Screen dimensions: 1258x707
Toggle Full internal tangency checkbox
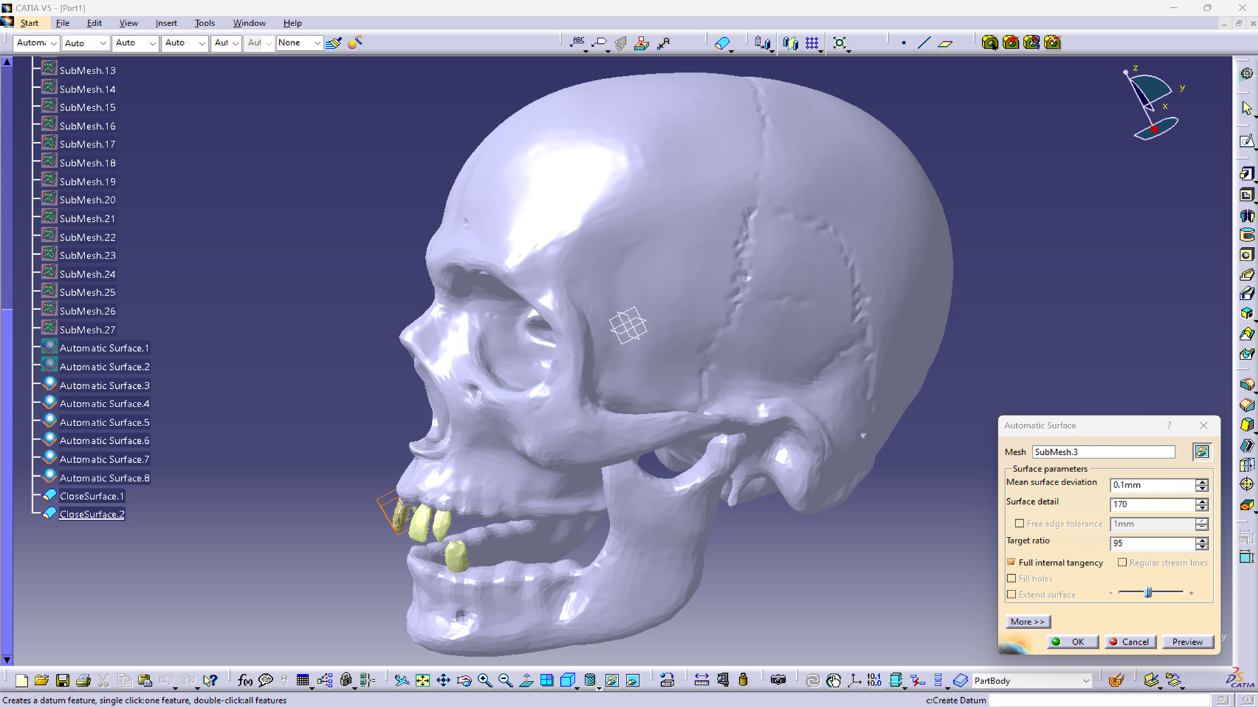1012,562
